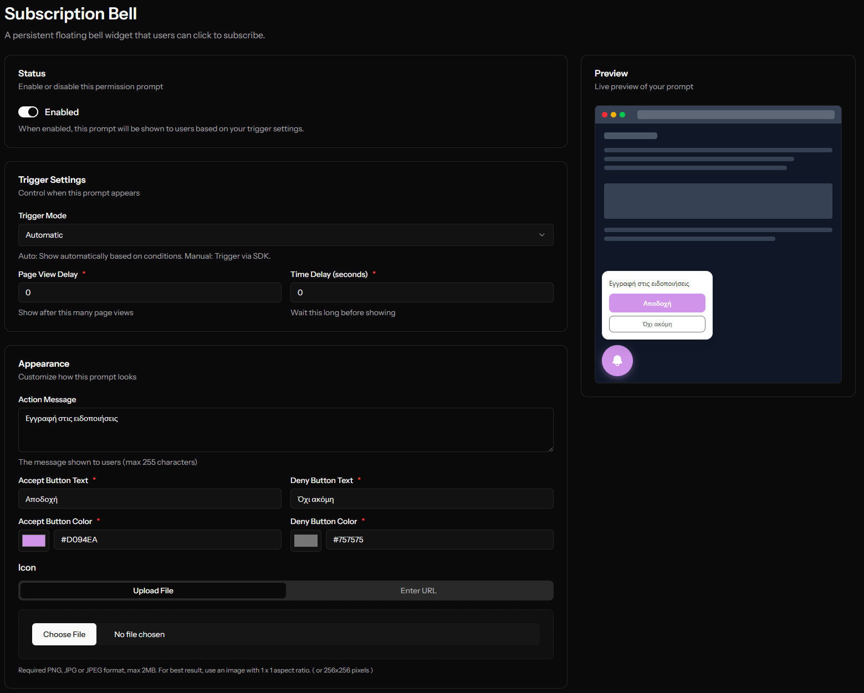
Task: Click the red traffic light dot in preview
Action: click(x=604, y=115)
